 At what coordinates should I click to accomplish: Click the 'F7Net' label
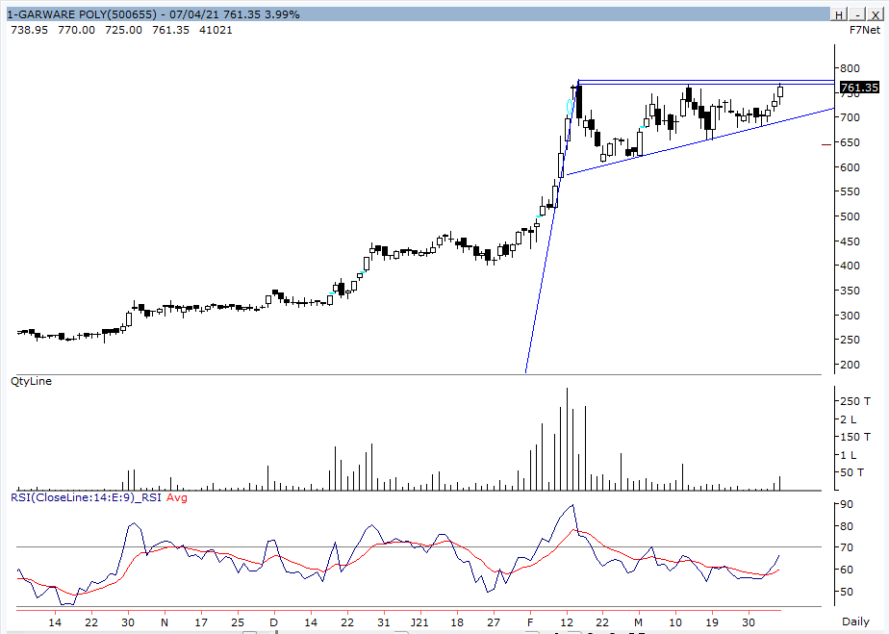[x=865, y=30]
